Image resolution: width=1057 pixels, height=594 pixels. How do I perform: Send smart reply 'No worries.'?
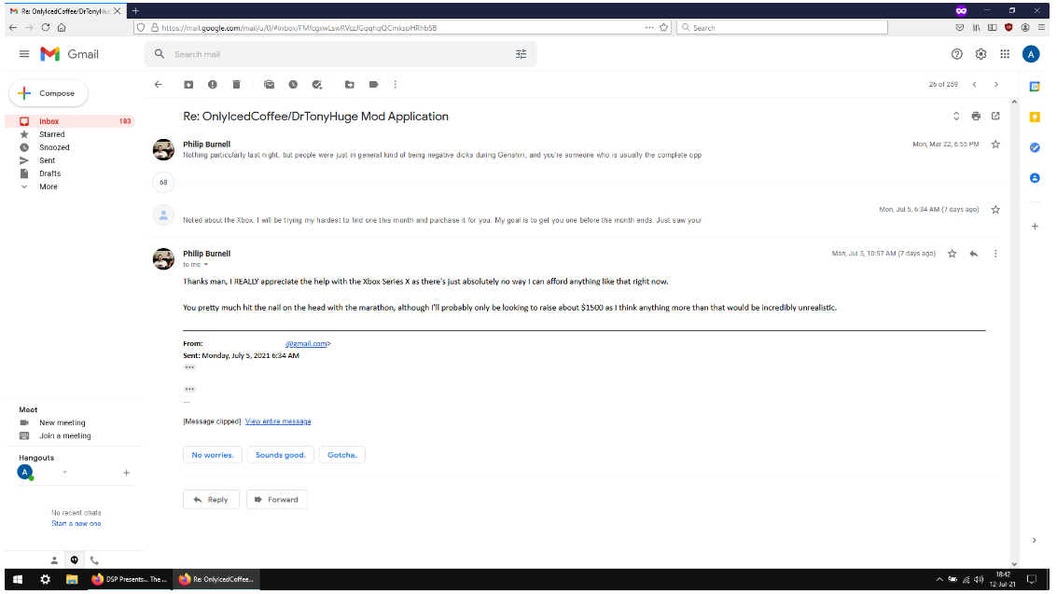(x=213, y=455)
